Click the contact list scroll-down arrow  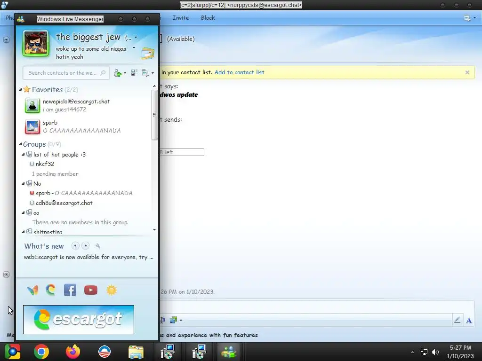pyautogui.click(x=154, y=229)
